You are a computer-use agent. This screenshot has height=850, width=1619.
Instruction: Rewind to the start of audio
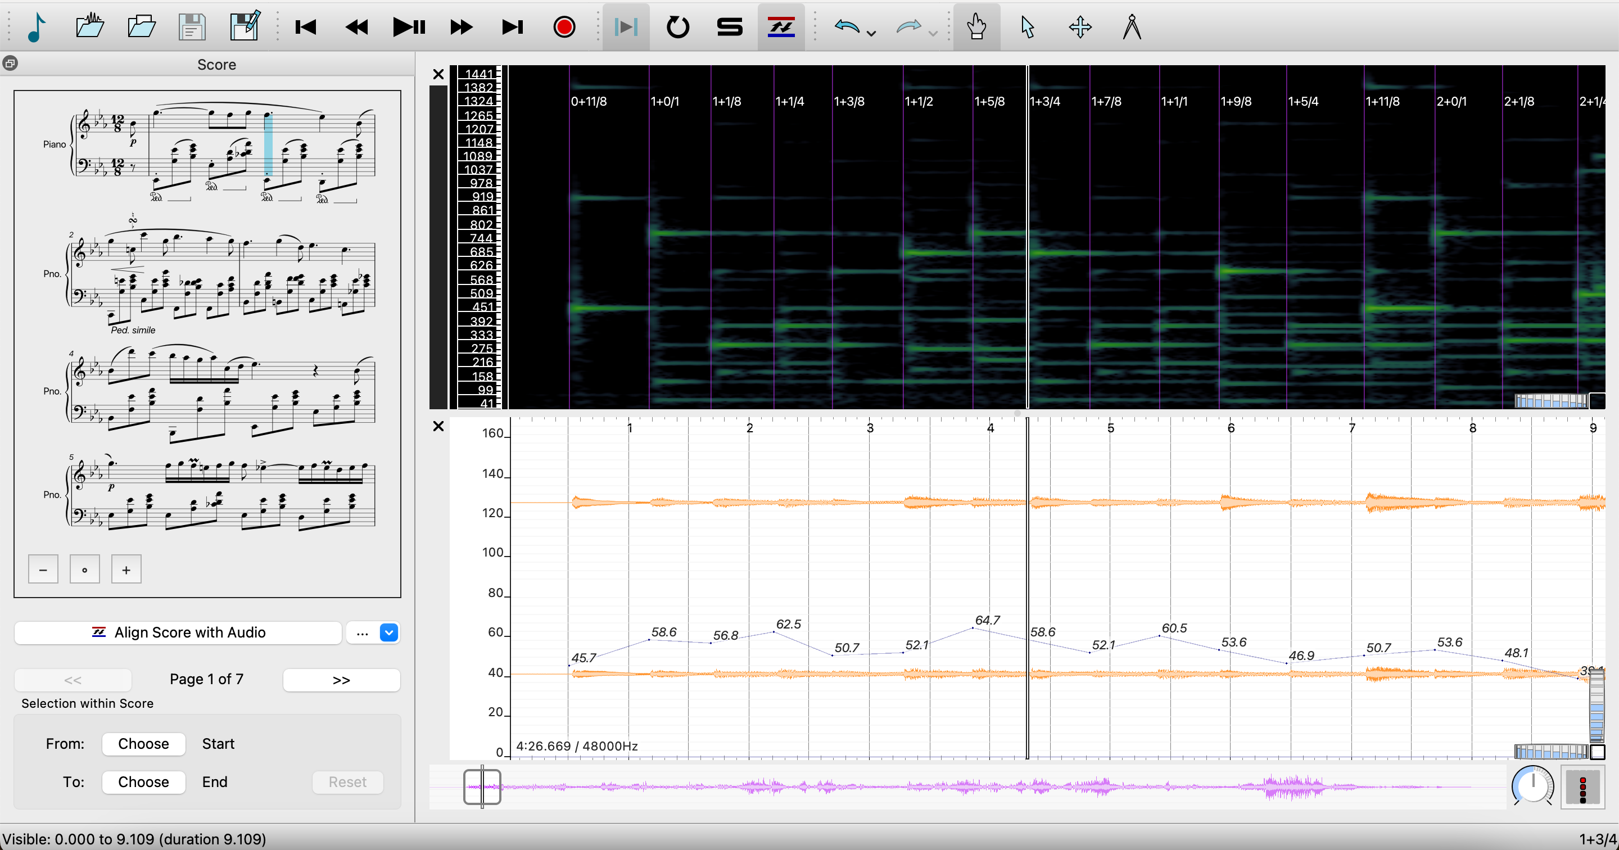[x=306, y=27]
